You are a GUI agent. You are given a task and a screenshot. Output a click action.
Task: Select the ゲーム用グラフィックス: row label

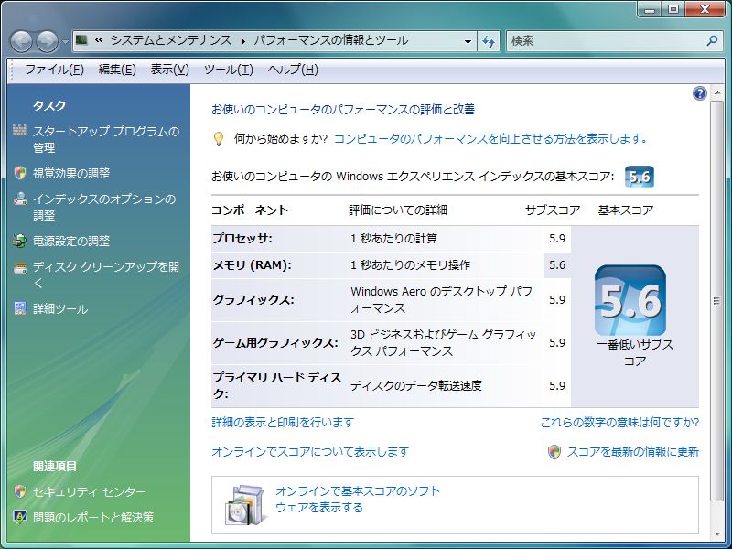point(275,342)
